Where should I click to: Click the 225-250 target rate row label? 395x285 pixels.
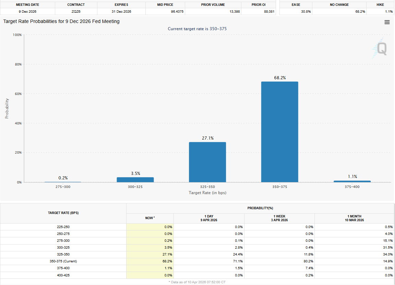click(x=63, y=227)
